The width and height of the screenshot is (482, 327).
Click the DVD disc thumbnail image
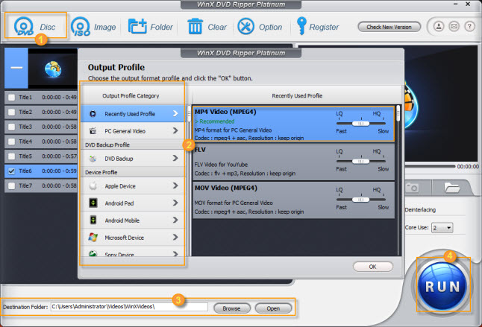tap(53, 69)
